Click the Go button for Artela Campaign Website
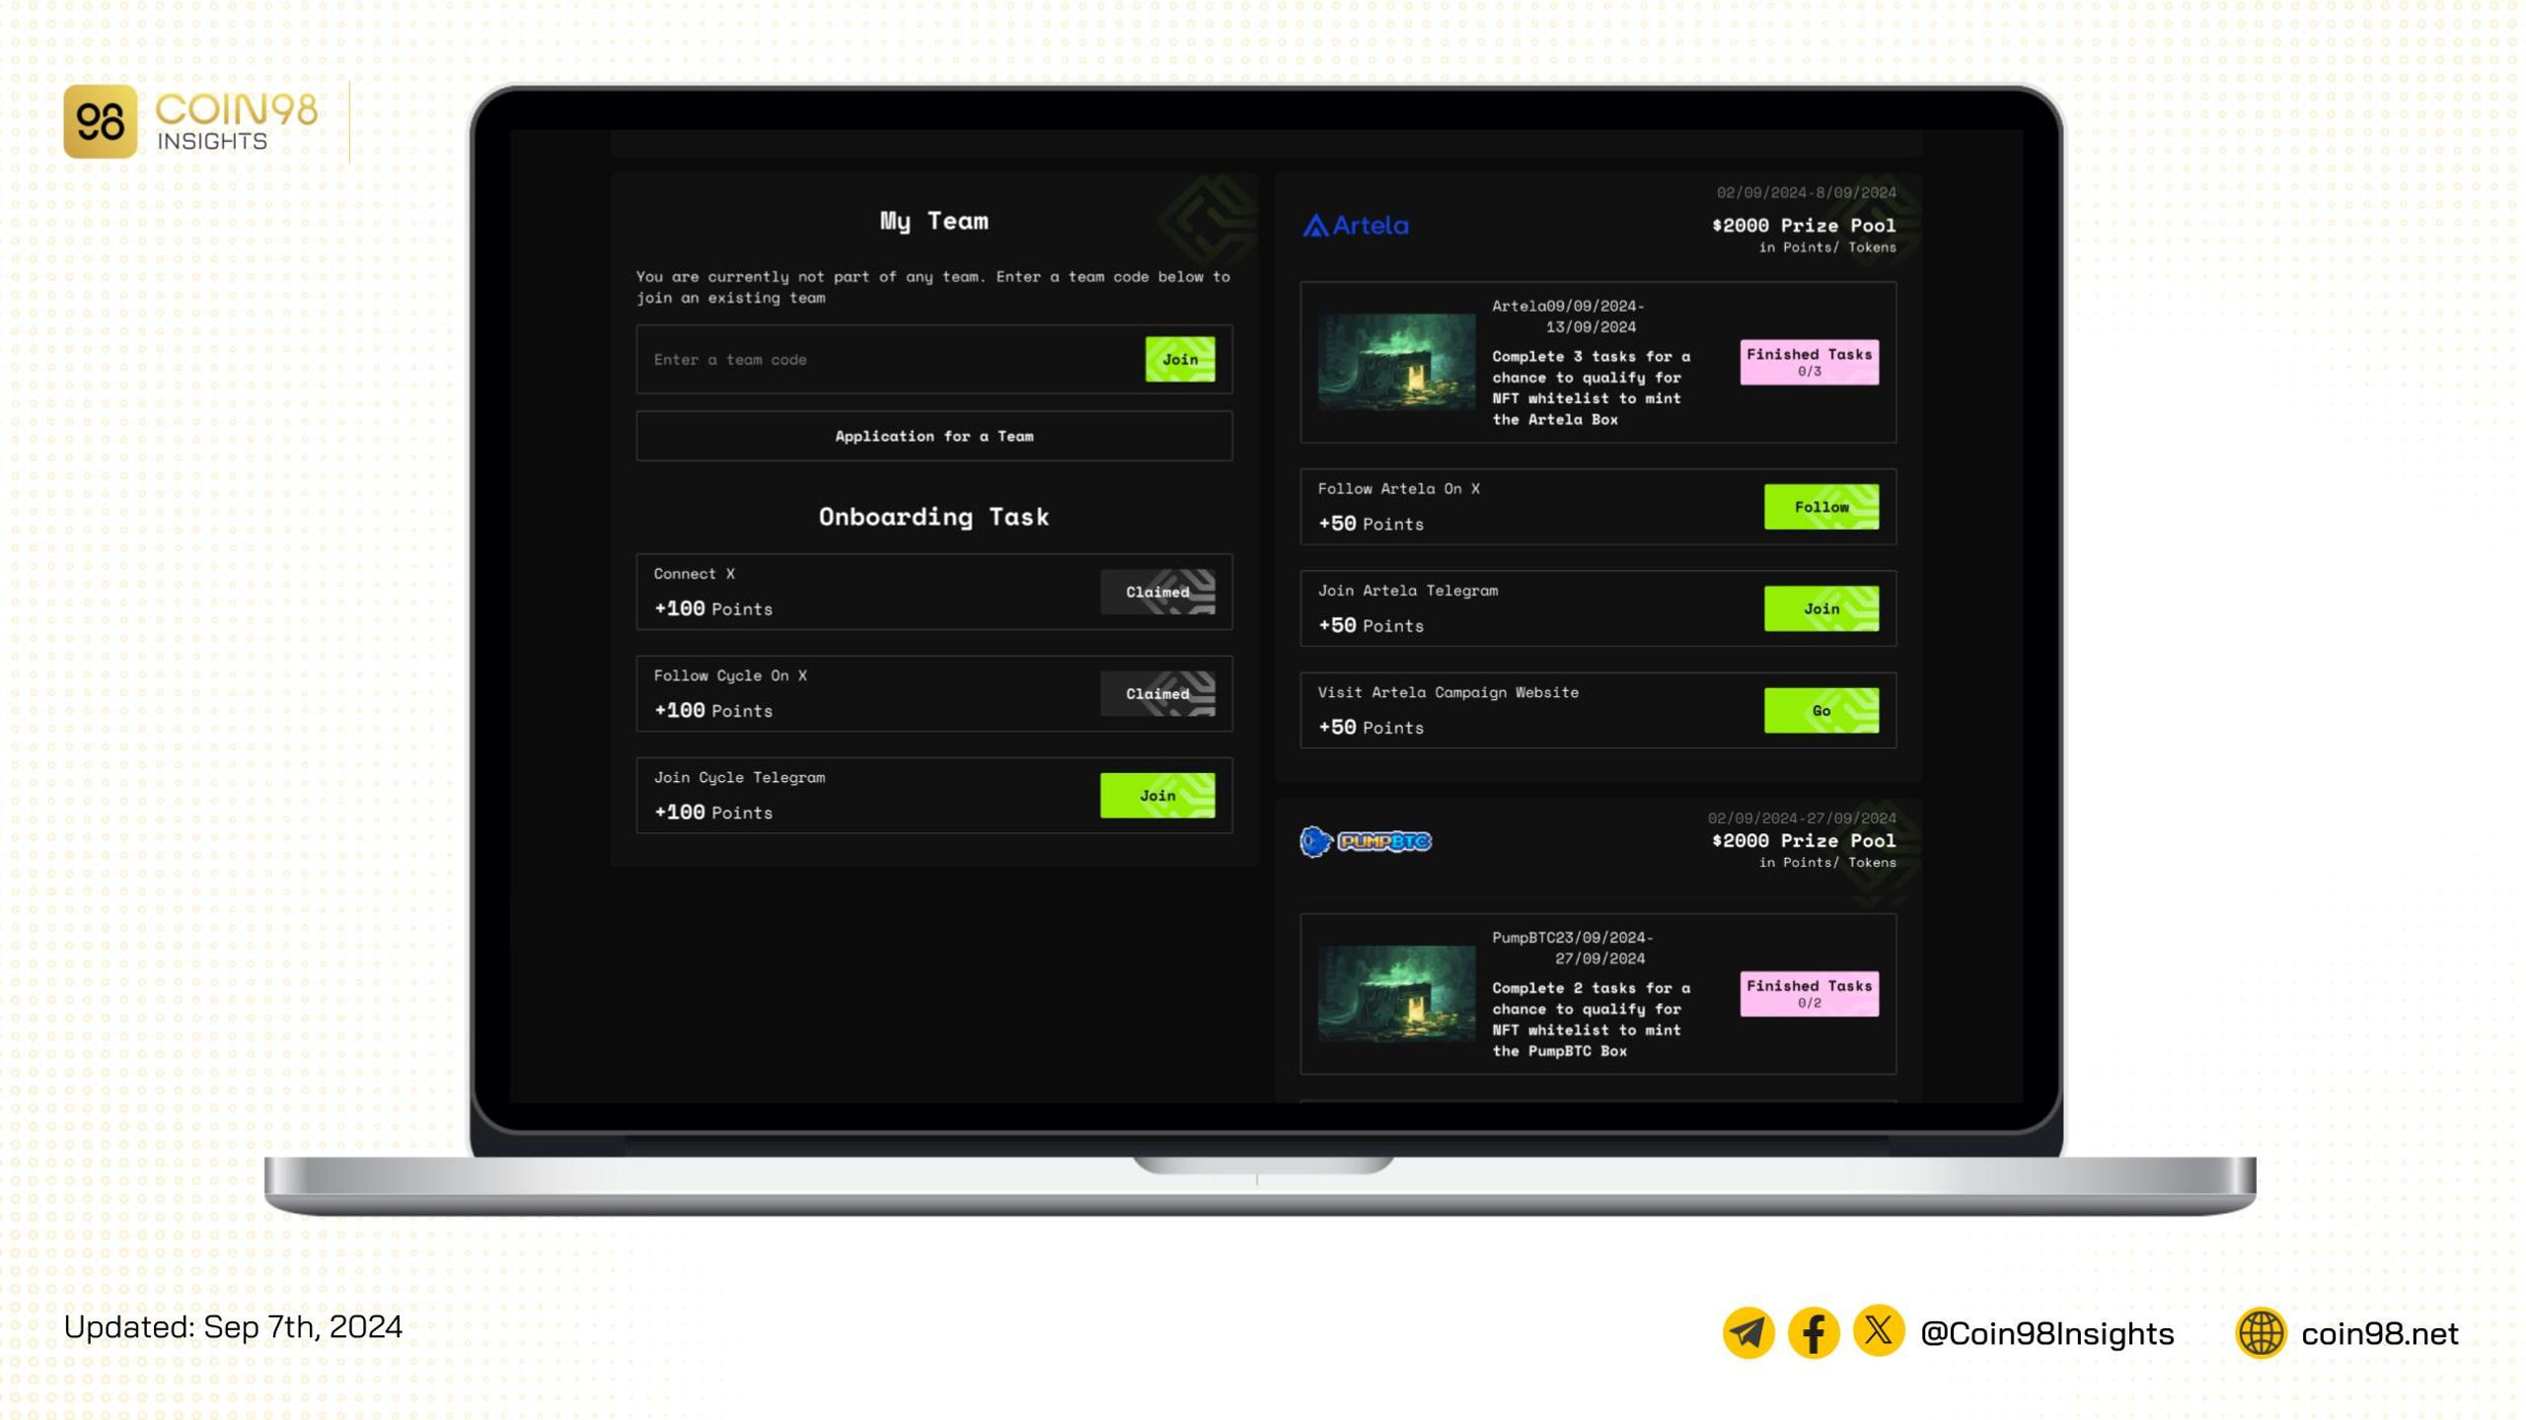This screenshot has height=1420, width=2526. pyautogui.click(x=1821, y=709)
